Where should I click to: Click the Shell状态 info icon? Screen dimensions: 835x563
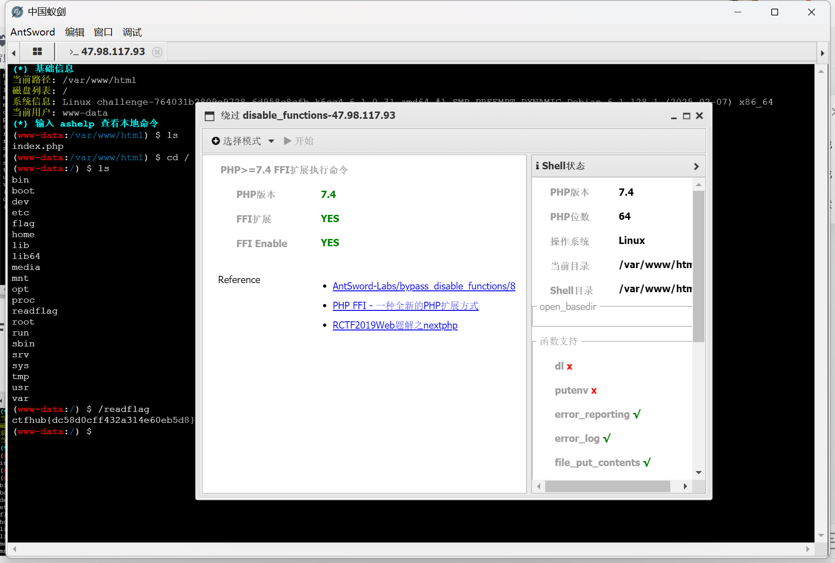537,166
